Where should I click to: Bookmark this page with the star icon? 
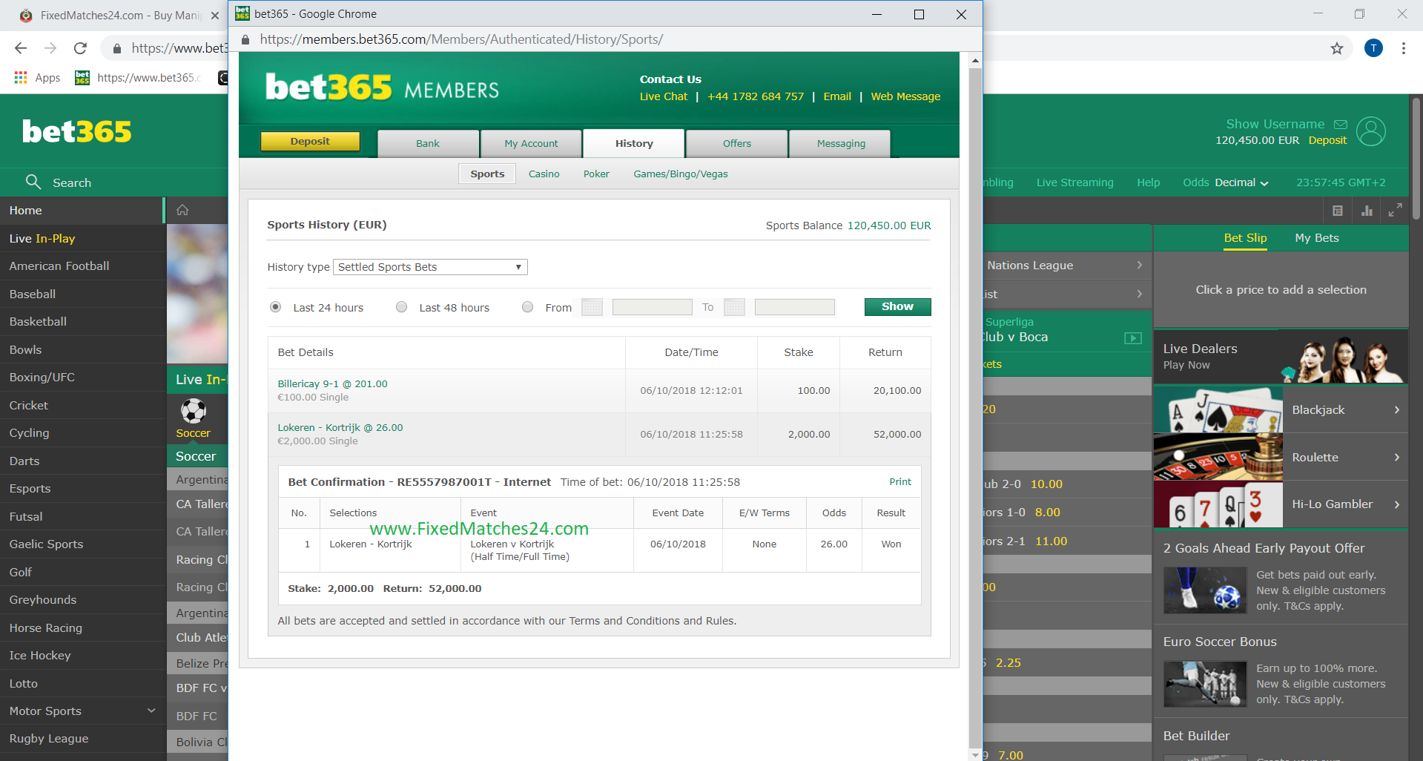1337,48
